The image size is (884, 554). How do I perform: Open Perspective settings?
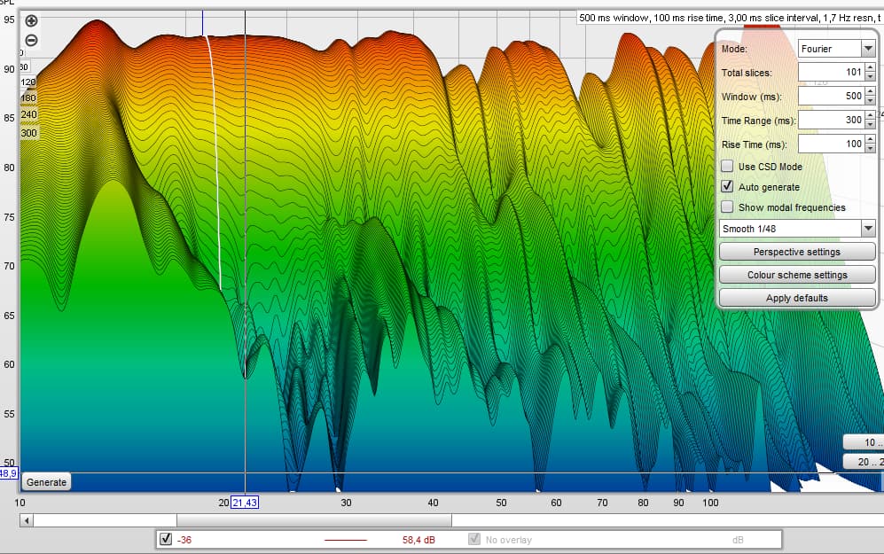(797, 252)
